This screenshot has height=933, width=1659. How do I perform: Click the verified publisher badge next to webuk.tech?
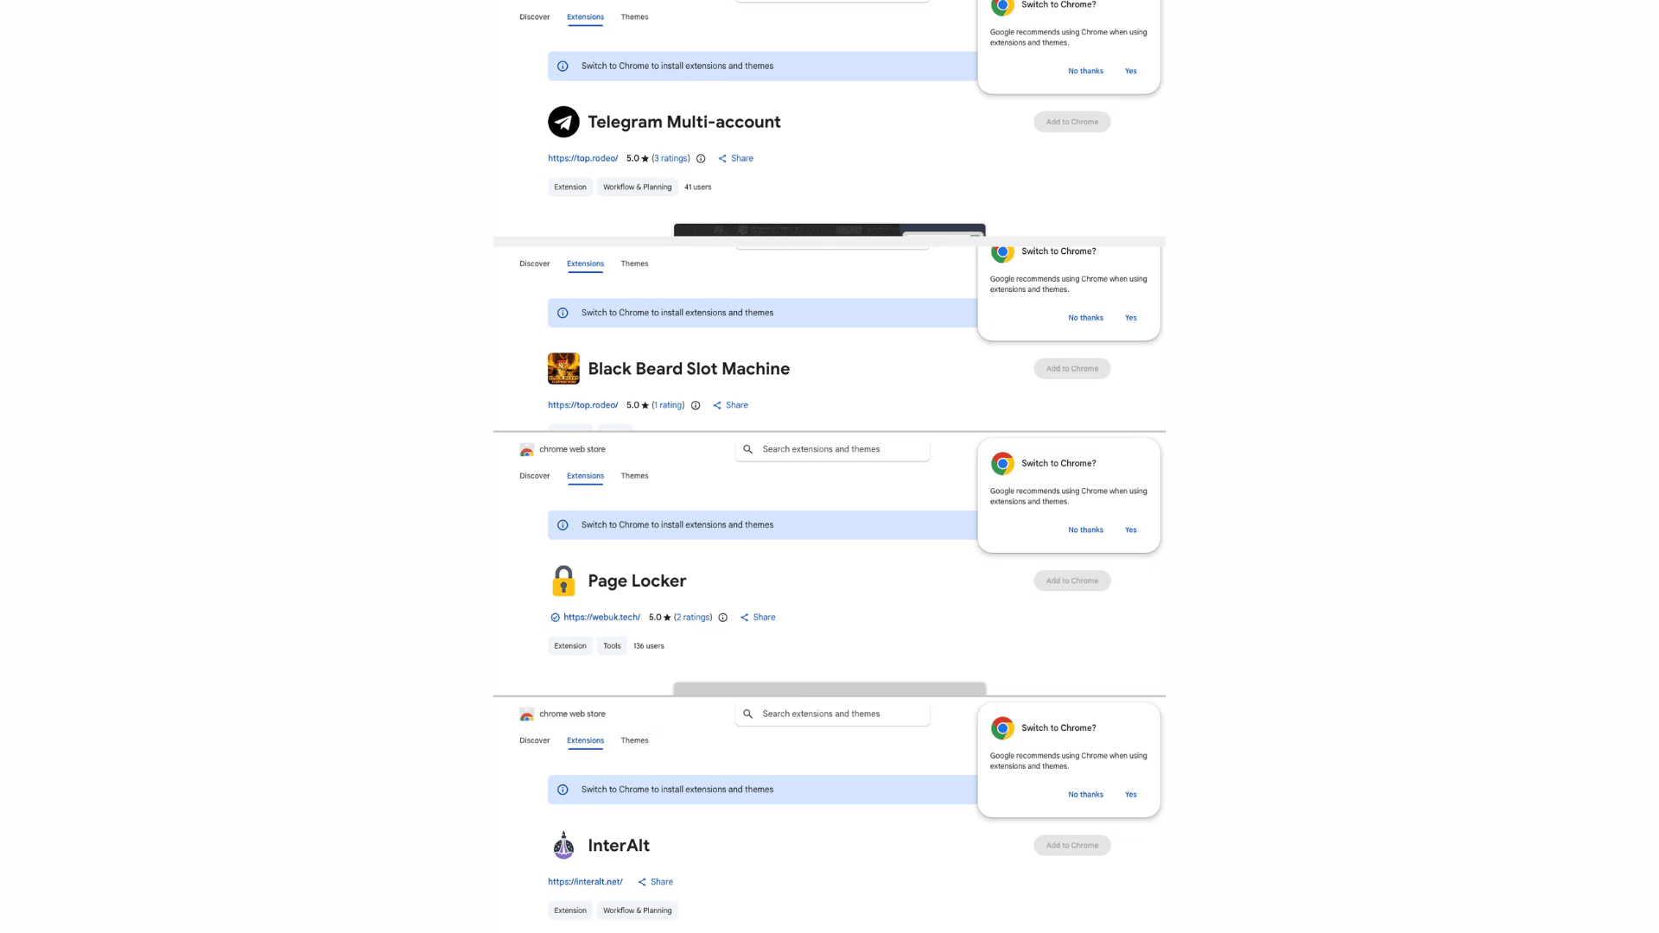tap(555, 617)
